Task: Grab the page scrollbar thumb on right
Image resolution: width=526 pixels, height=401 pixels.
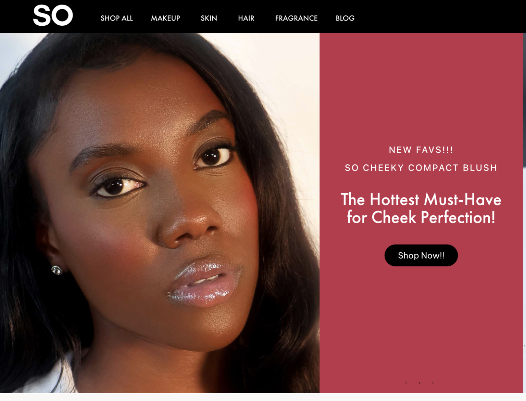Action: click(x=524, y=100)
